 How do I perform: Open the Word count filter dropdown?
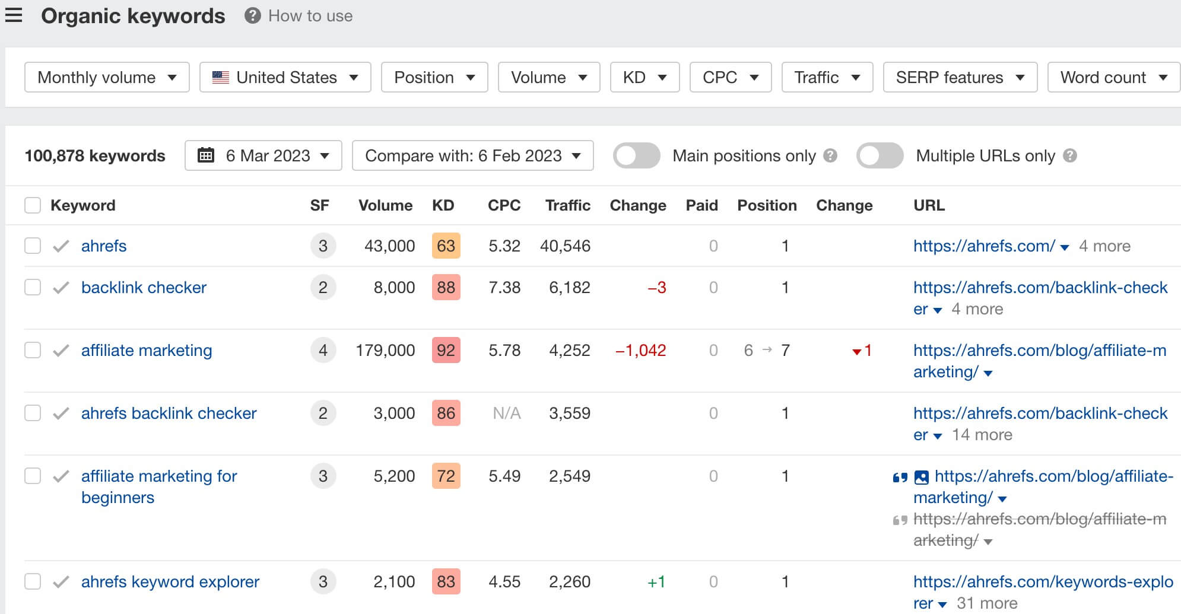1113,77
